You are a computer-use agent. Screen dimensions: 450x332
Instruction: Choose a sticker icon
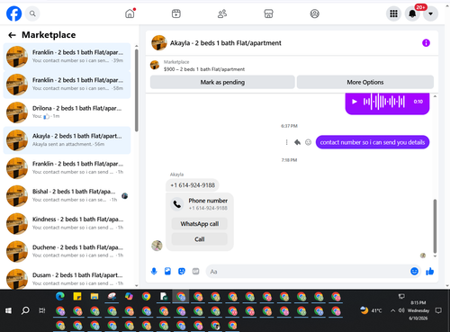182,272
